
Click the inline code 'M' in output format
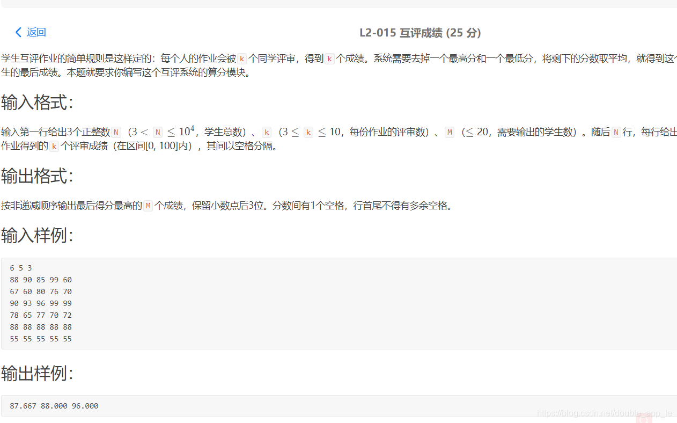click(148, 206)
